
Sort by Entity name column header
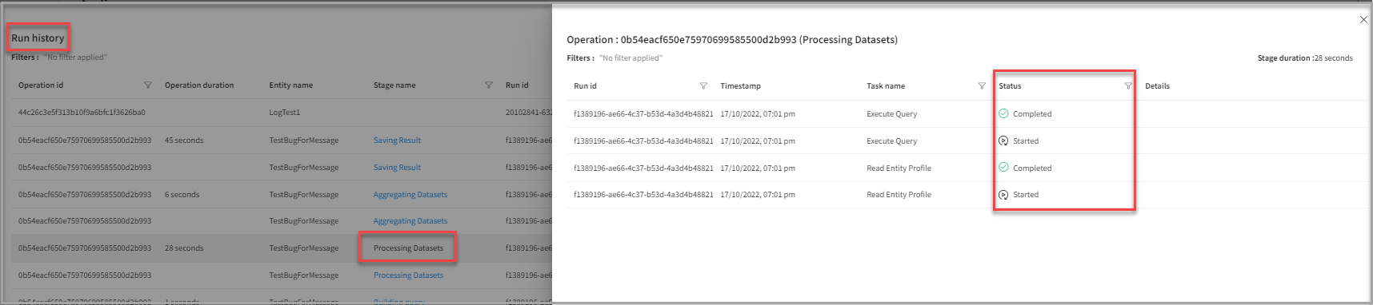[x=291, y=85]
